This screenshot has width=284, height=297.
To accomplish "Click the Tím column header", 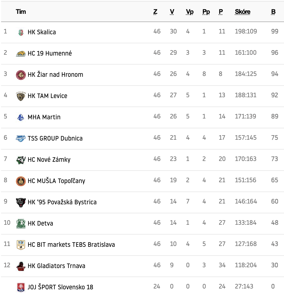I will [21, 12].
